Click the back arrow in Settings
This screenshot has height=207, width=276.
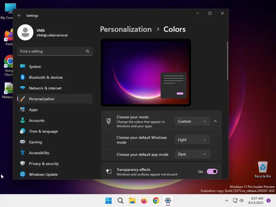coord(19,15)
